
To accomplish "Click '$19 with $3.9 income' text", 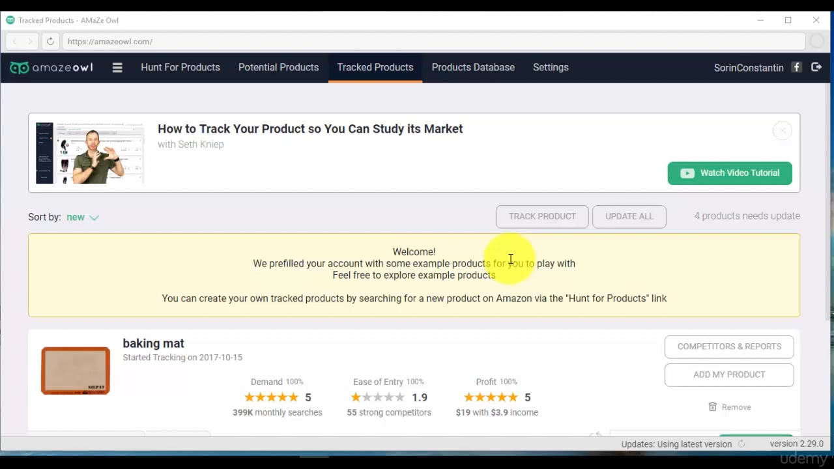I will (x=497, y=412).
